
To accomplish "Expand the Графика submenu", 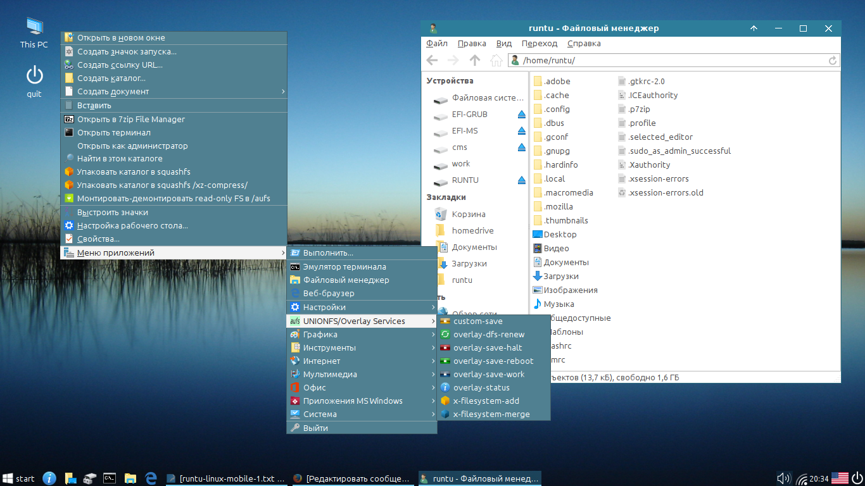I will [x=362, y=334].
